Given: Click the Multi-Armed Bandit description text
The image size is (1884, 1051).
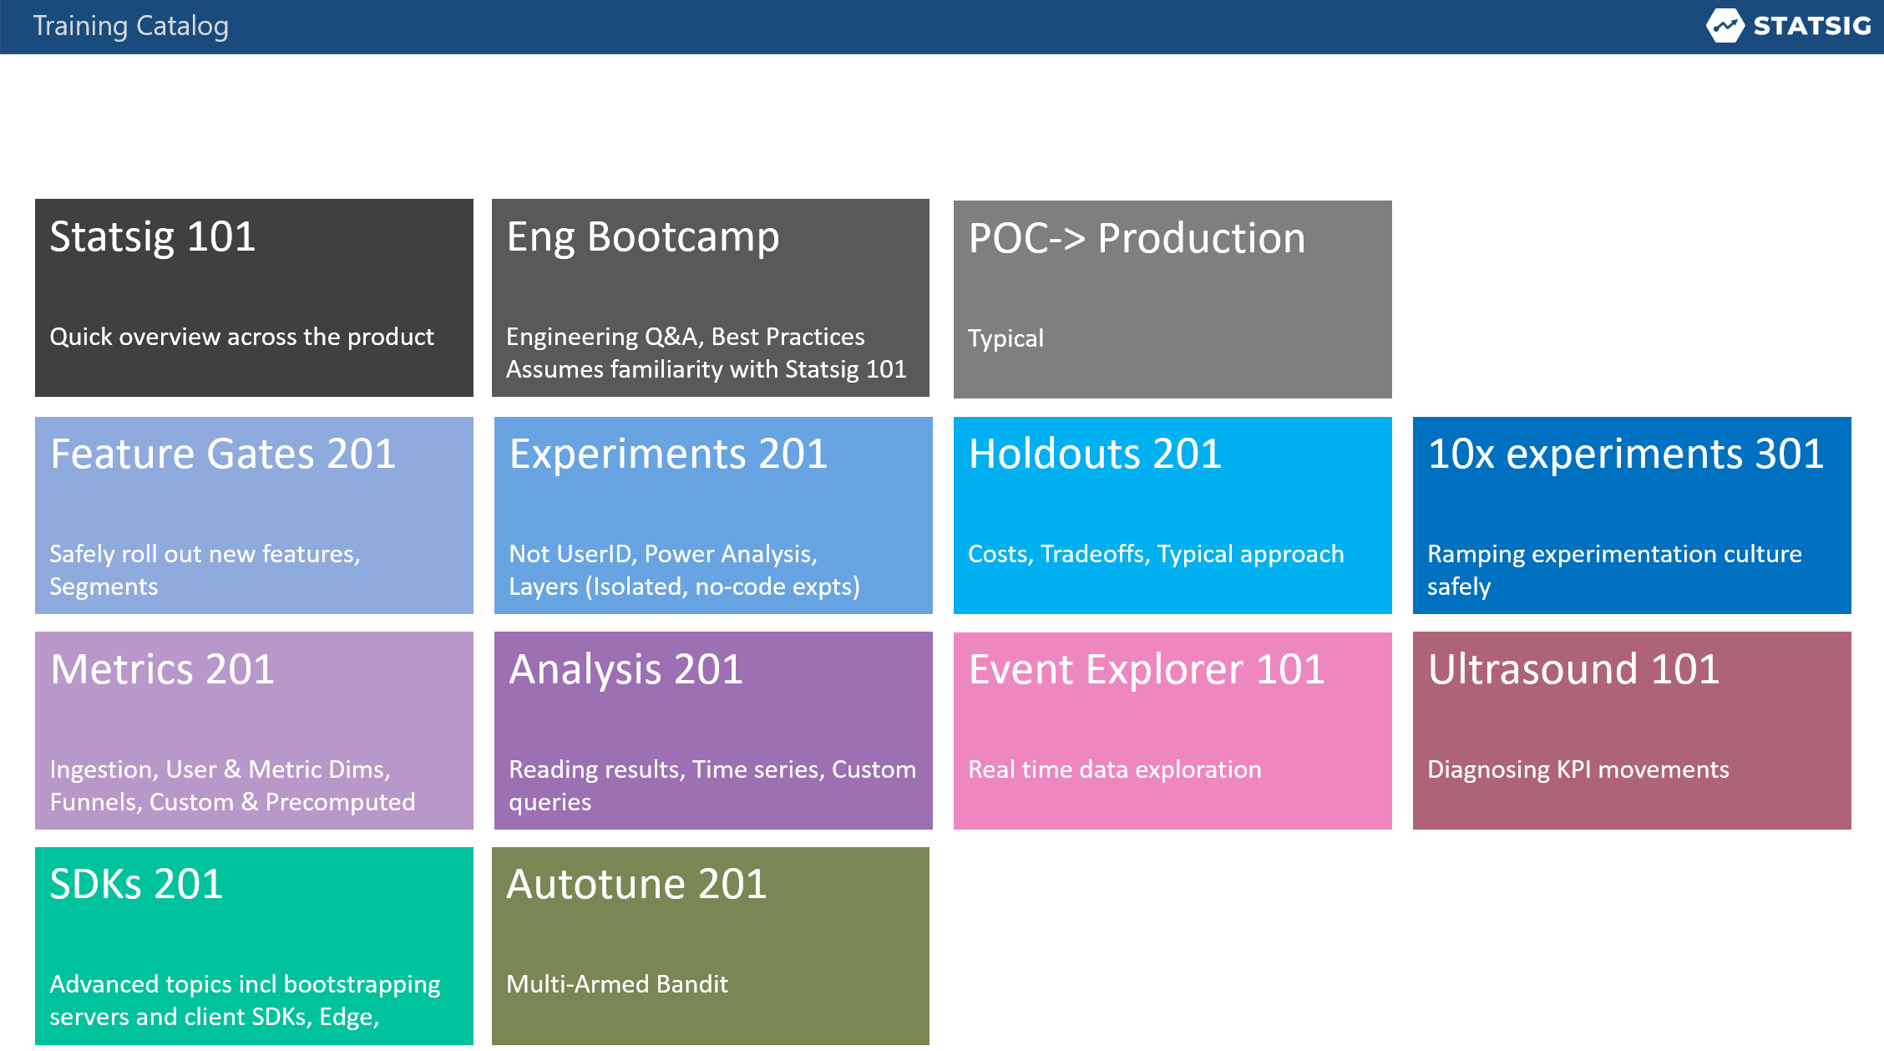Looking at the screenshot, I should (617, 984).
